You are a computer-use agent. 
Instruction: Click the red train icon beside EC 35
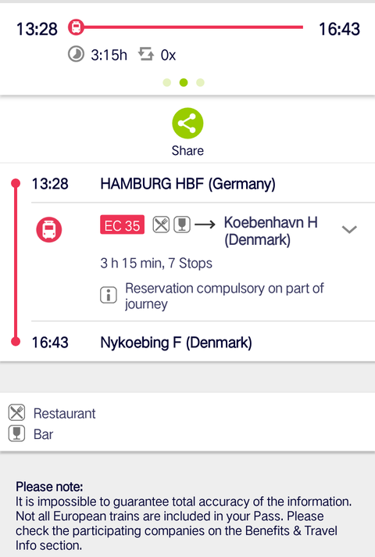[49, 229]
